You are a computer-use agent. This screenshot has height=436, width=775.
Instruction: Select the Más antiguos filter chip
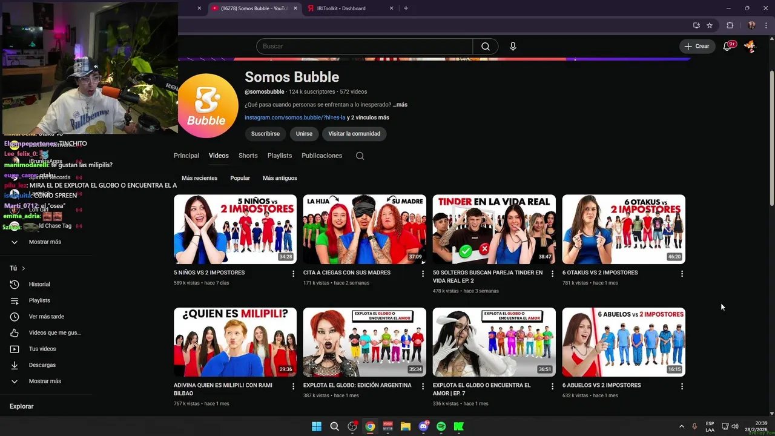[280, 178]
